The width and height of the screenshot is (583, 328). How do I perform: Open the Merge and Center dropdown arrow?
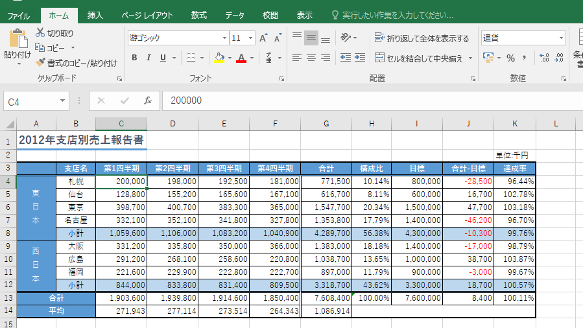pos(470,58)
